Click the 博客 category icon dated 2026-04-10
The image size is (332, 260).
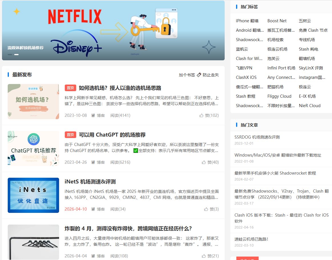(x=93, y=209)
